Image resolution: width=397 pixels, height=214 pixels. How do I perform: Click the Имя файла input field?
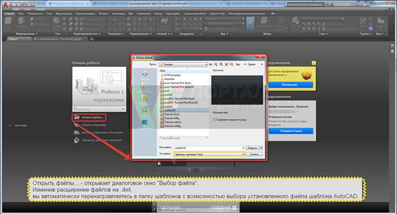click(x=201, y=148)
